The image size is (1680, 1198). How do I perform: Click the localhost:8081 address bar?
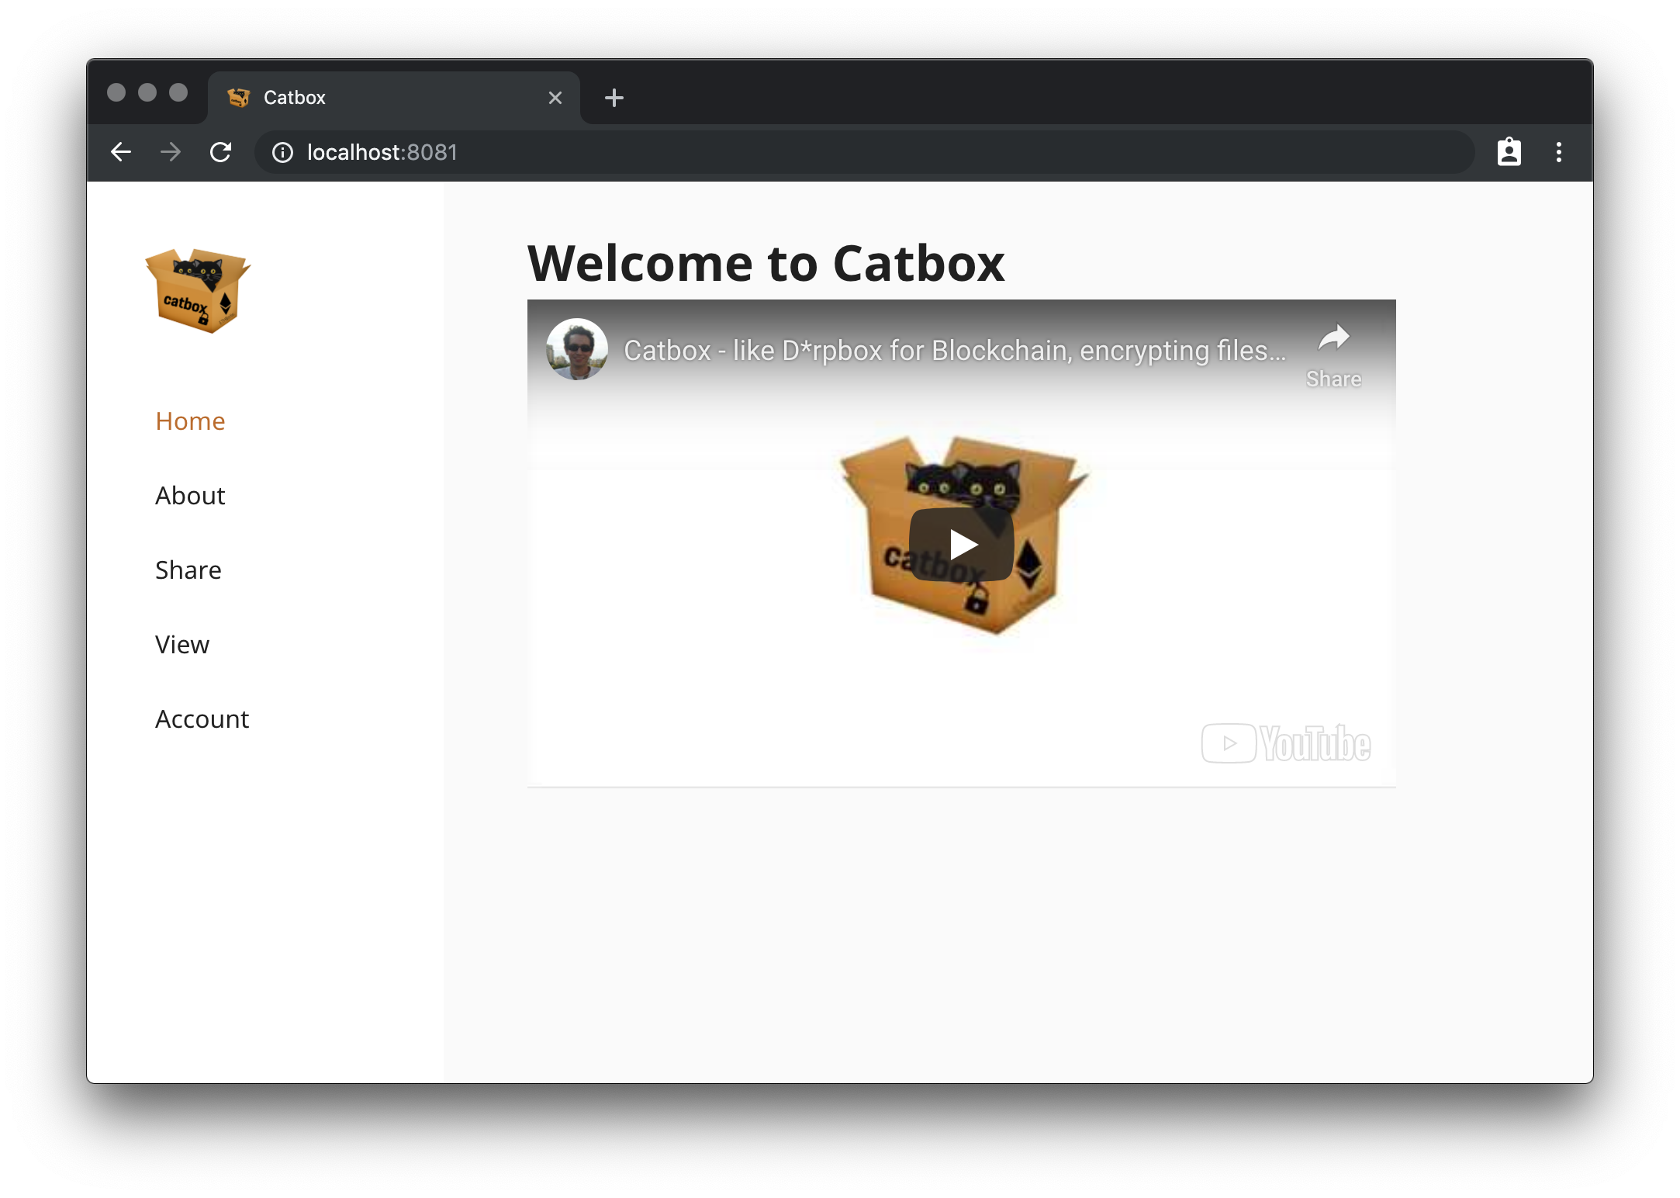click(776, 152)
